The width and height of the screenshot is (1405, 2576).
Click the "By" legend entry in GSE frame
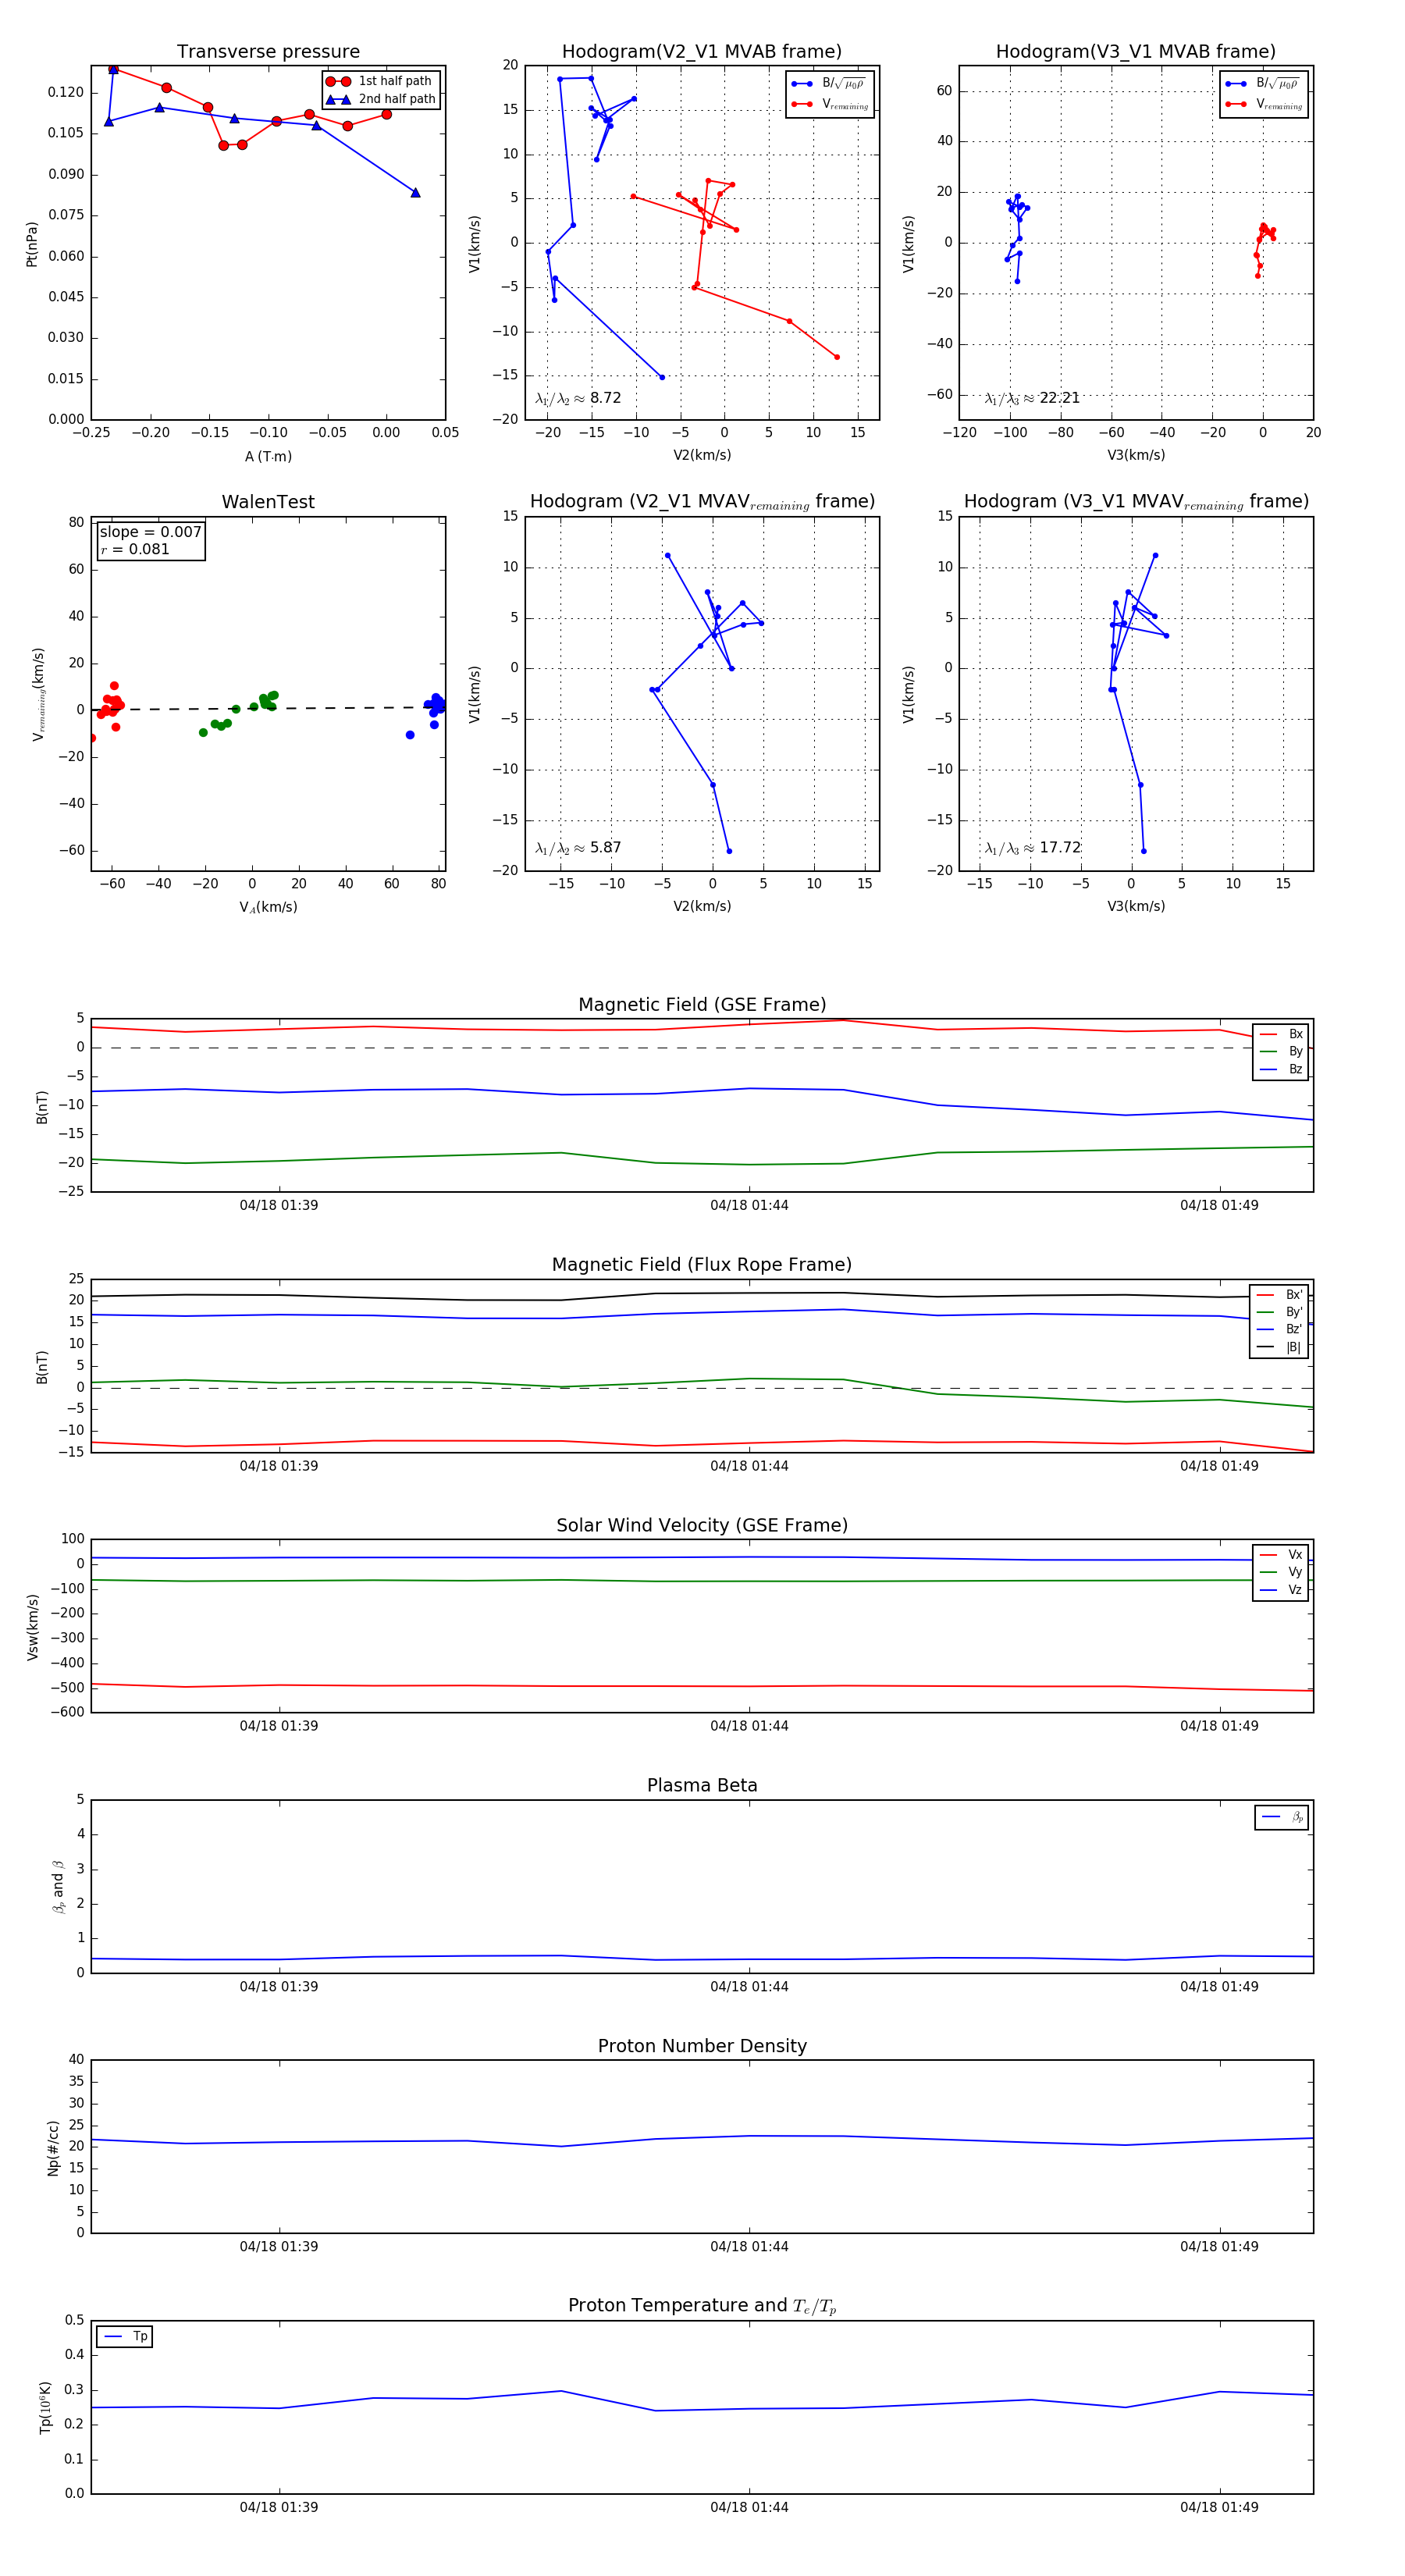1281,1051
